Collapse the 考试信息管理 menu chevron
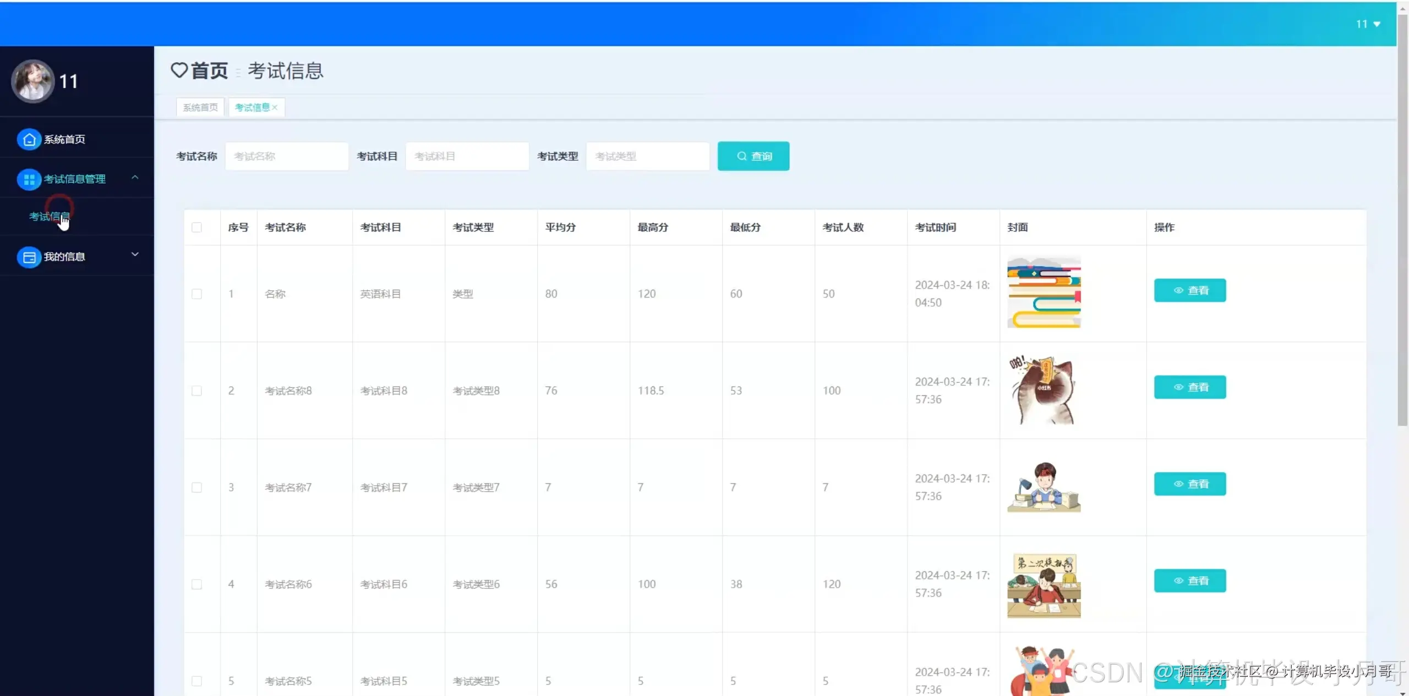Viewport: 1409px width, 696px height. coord(135,178)
